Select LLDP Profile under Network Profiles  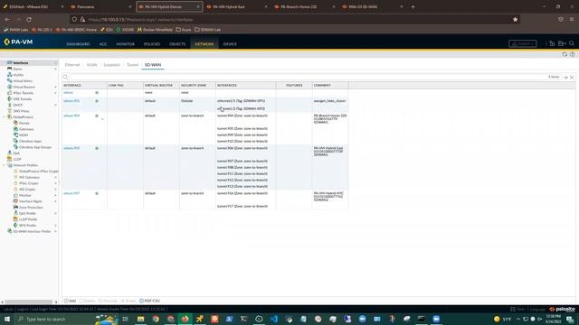(x=28, y=219)
